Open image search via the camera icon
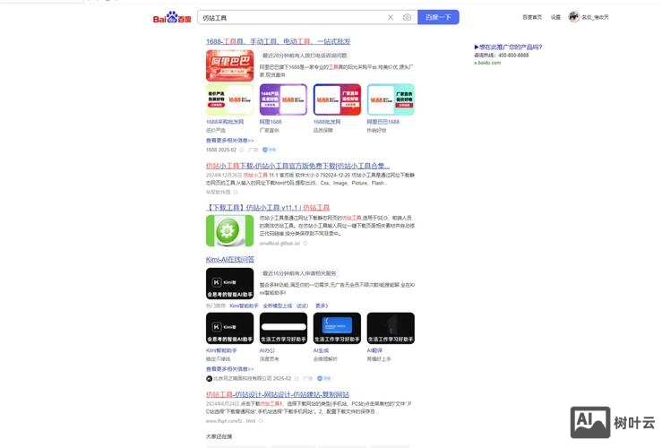This screenshot has width=662, height=448. 407,17
